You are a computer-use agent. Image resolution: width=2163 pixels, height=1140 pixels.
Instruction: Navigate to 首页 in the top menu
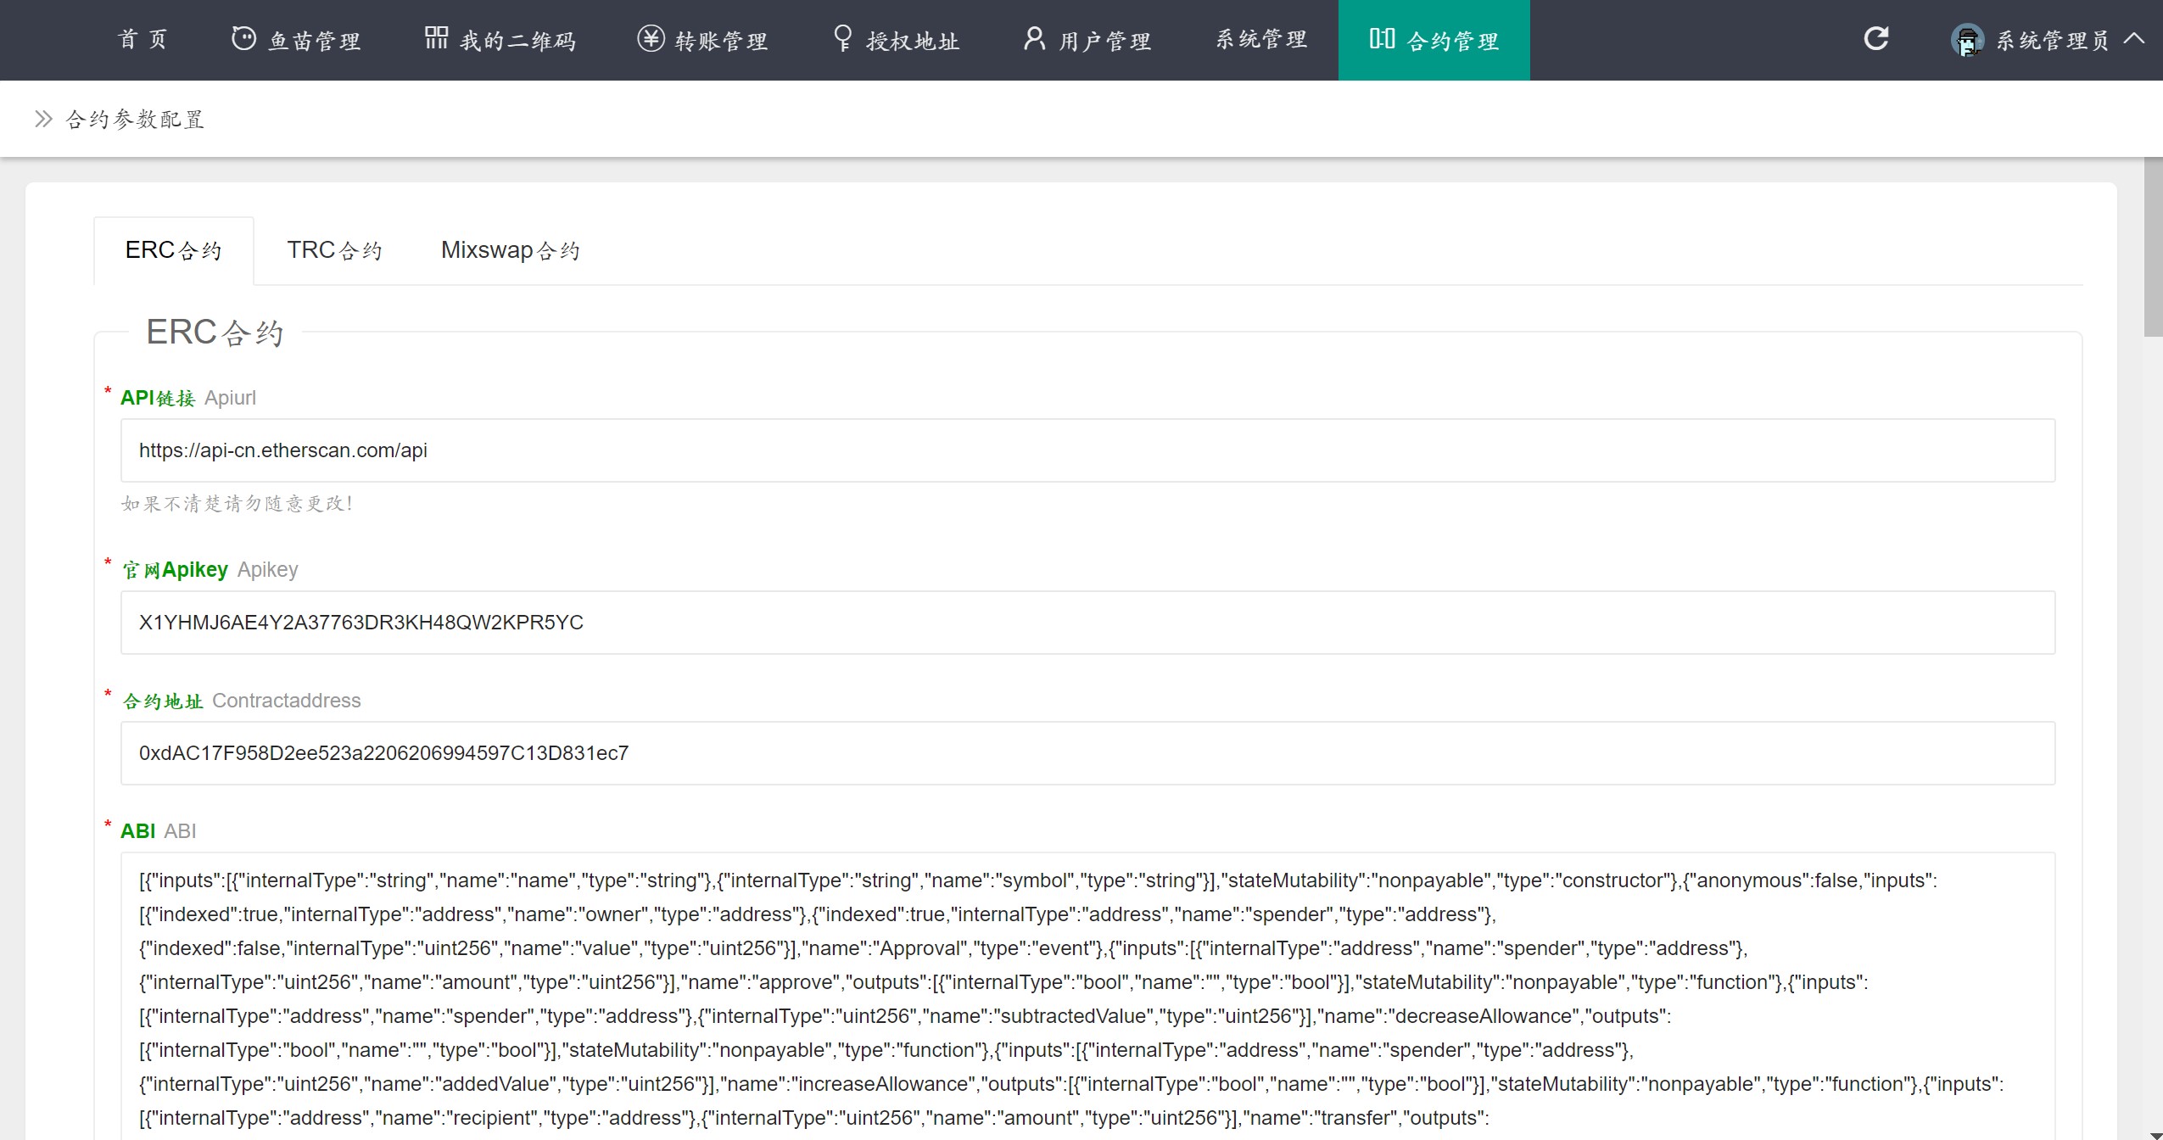(x=141, y=38)
